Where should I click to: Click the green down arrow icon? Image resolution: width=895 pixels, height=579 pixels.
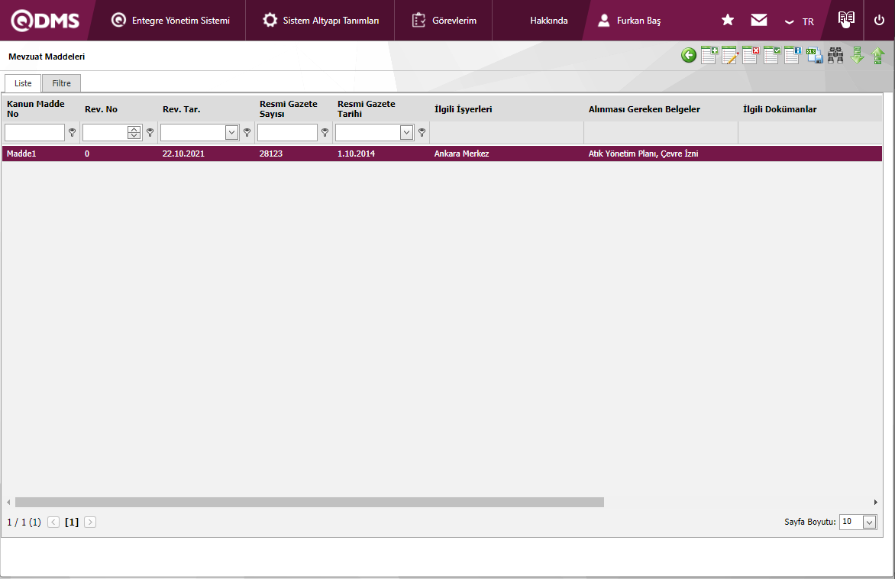coord(858,56)
